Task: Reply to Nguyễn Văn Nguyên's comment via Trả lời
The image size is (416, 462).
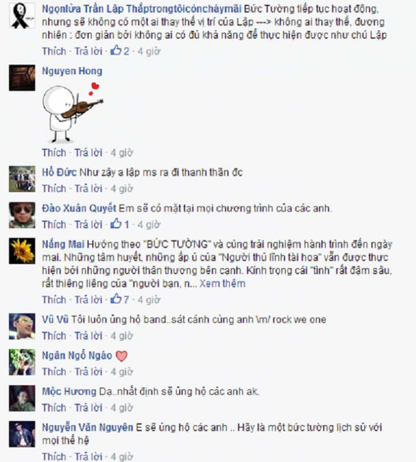Action: pos(88,456)
